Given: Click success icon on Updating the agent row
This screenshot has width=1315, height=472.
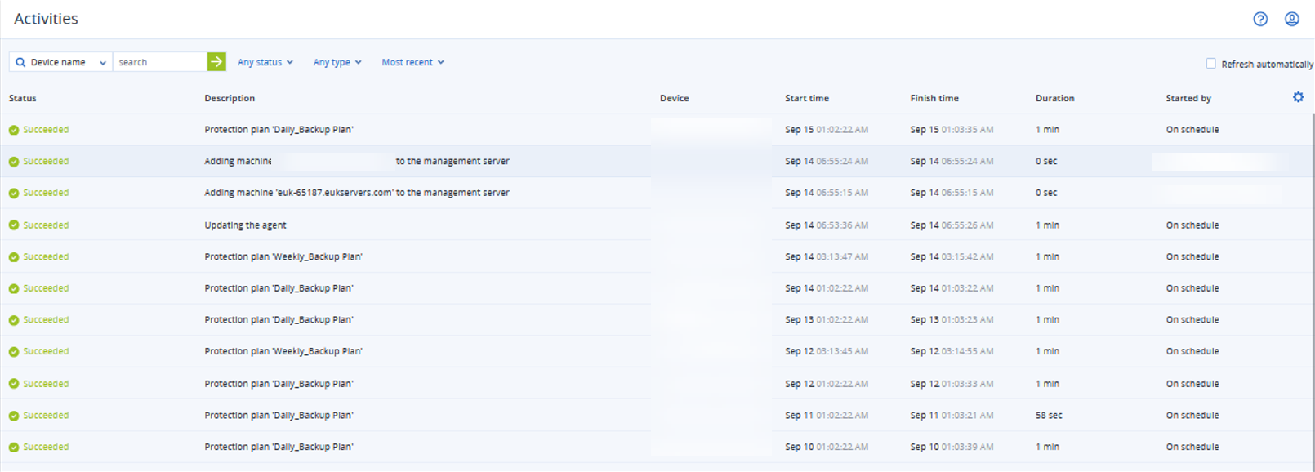Looking at the screenshot, I should 14,225.
